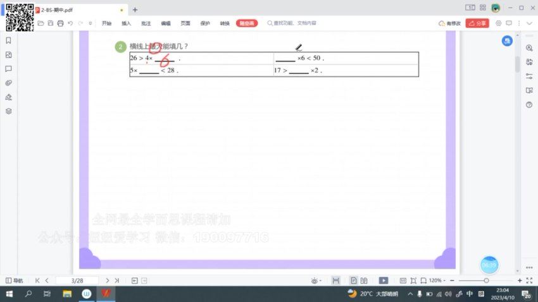Click the zoom out minus button
Viewport: 538px width, 302px height.
[x=452, y=281]
